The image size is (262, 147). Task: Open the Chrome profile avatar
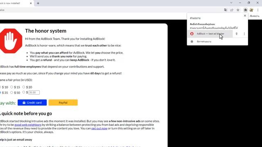(251, 10)
